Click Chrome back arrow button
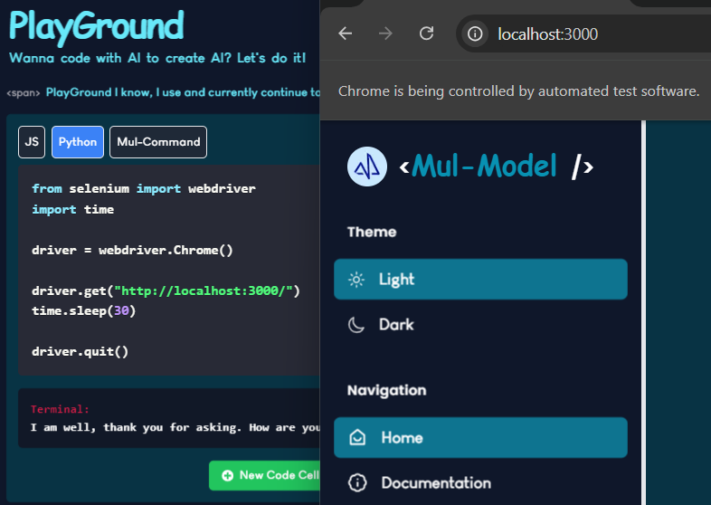The height and width of the screenshot is (505, 711). 345,33
